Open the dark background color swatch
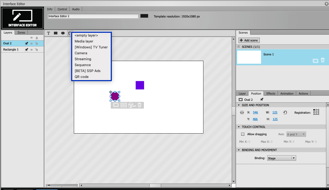Screen dimensions: 329x190 (144, 16)
